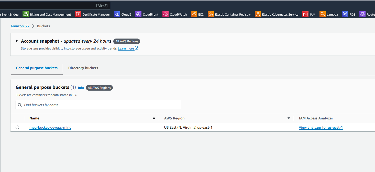375x172 pixels.
Task: Toggle the Name column sort order
Action: click(154, 118)
